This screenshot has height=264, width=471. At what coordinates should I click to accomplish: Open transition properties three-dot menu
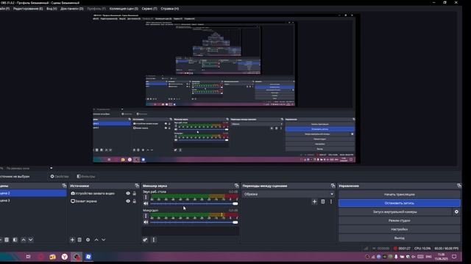tap(331, 202)
